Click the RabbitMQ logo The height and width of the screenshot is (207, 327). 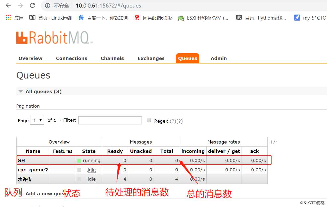(x=54, y=38)
